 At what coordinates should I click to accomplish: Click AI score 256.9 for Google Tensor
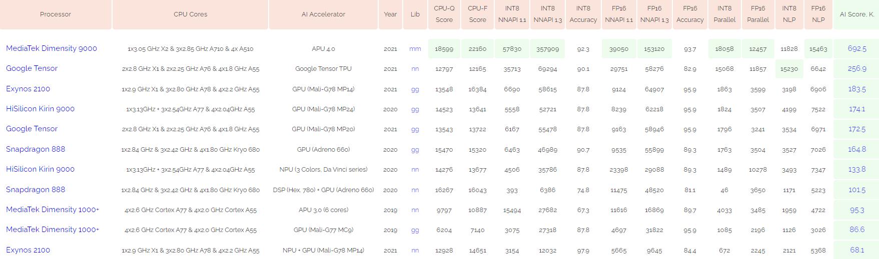857,69
